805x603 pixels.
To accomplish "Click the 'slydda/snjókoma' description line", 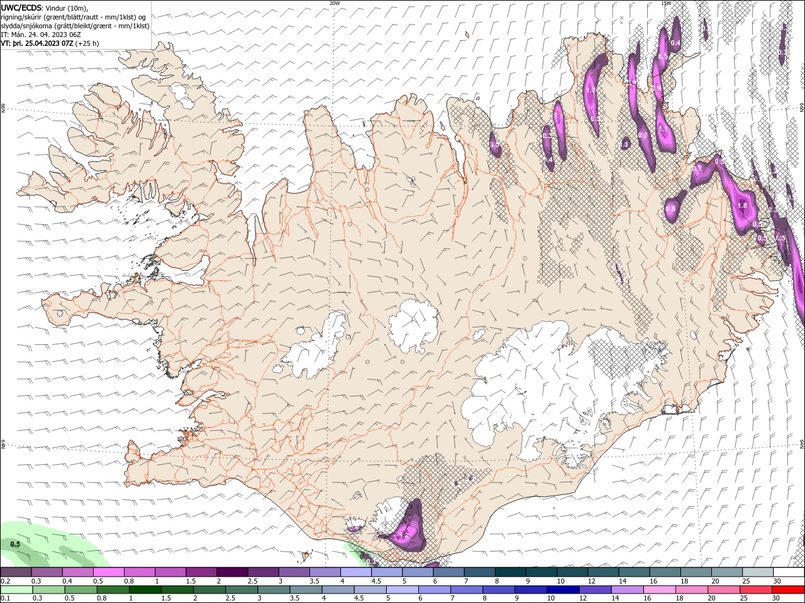I will pyautogui.click(x=75, y=26).
